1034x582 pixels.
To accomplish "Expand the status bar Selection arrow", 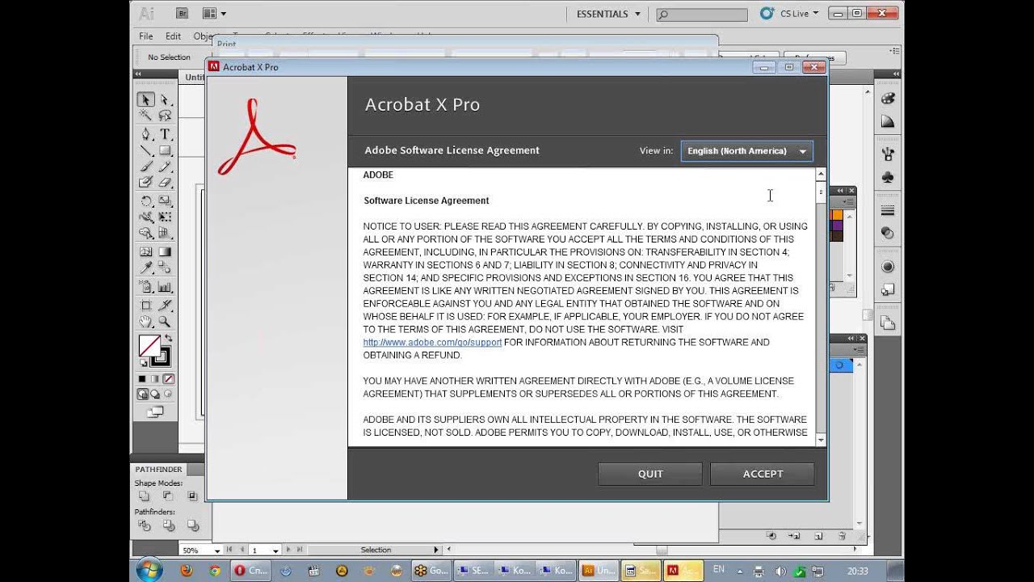I will point(436,550).
